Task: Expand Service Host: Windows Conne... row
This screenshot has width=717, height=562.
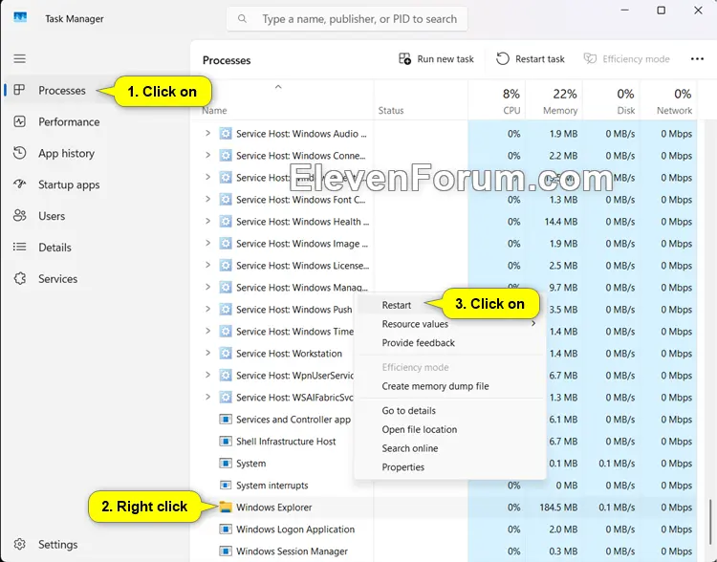Action: point(208,155)
